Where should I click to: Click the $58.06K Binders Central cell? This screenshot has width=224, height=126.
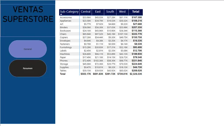pyautogui.click(x=87, y=27)
